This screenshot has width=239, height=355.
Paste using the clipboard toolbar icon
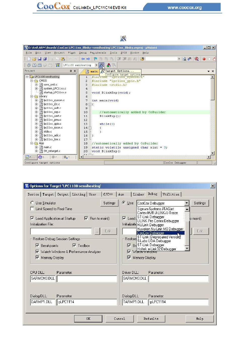click(x=63, y=59)
